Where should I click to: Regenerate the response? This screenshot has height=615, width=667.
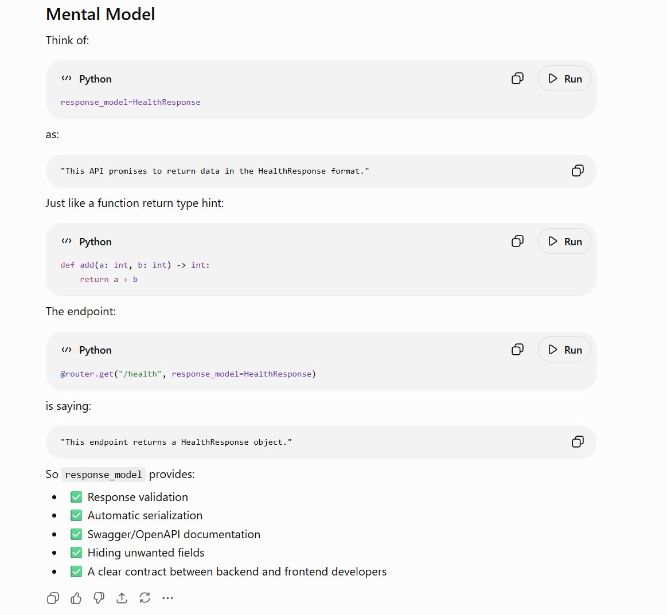click(x=145, y=598)
